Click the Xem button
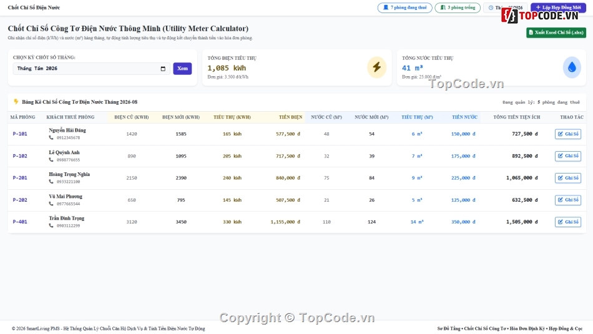Viewport: 593px width, 334px height. [x=182, y=69]
